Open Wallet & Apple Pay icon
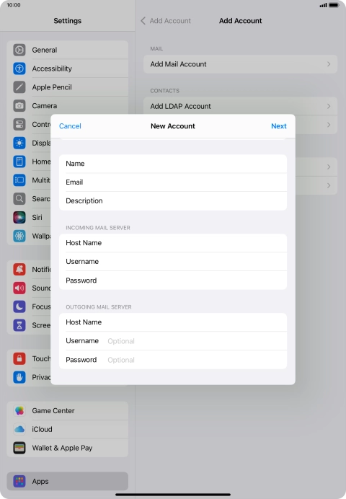Image resolution: width=346 pixels, height=499 pixels. [x=19, y=448]
